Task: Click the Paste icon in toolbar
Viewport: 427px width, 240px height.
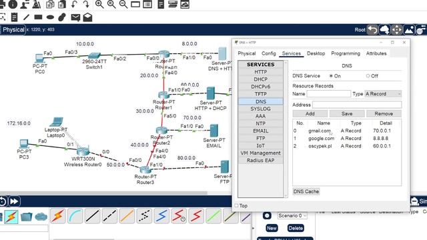Action: (x=62, y=4)
